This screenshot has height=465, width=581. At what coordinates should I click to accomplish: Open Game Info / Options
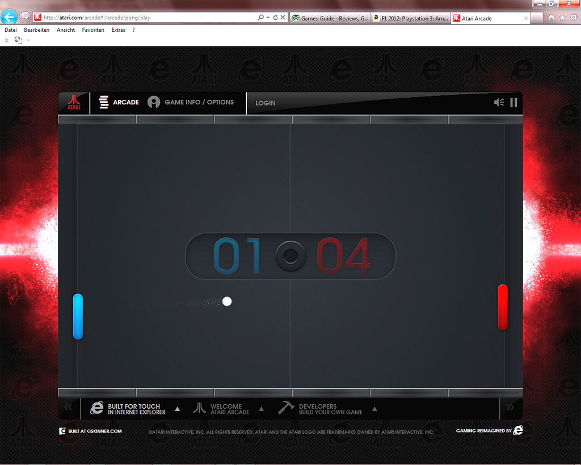[191, 102]
